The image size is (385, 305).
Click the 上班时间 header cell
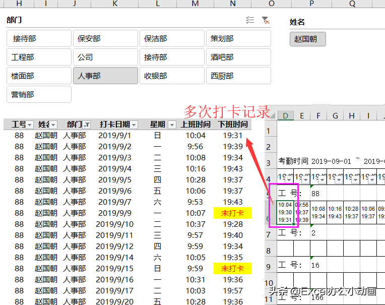click(x=196, y=124)
